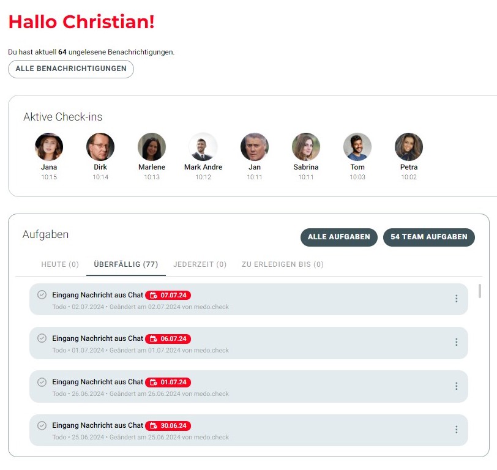Open Alle Aufgaben
Screen dimensions: 497x470
[338, 237]
